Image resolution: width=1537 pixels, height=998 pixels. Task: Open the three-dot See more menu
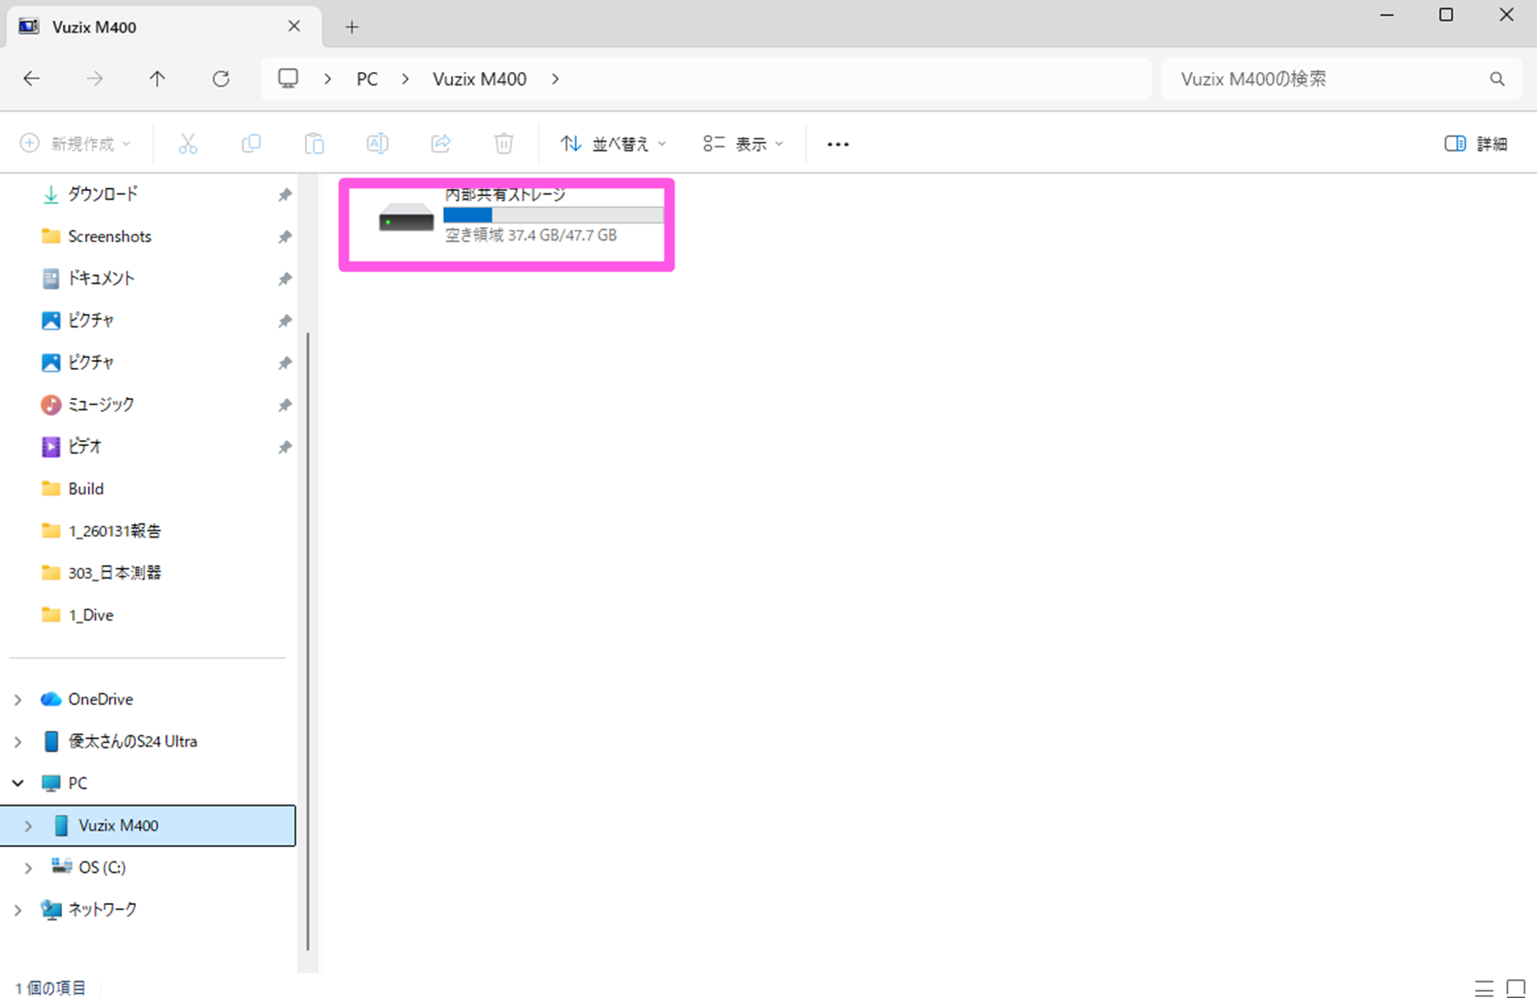pos(838,144)
